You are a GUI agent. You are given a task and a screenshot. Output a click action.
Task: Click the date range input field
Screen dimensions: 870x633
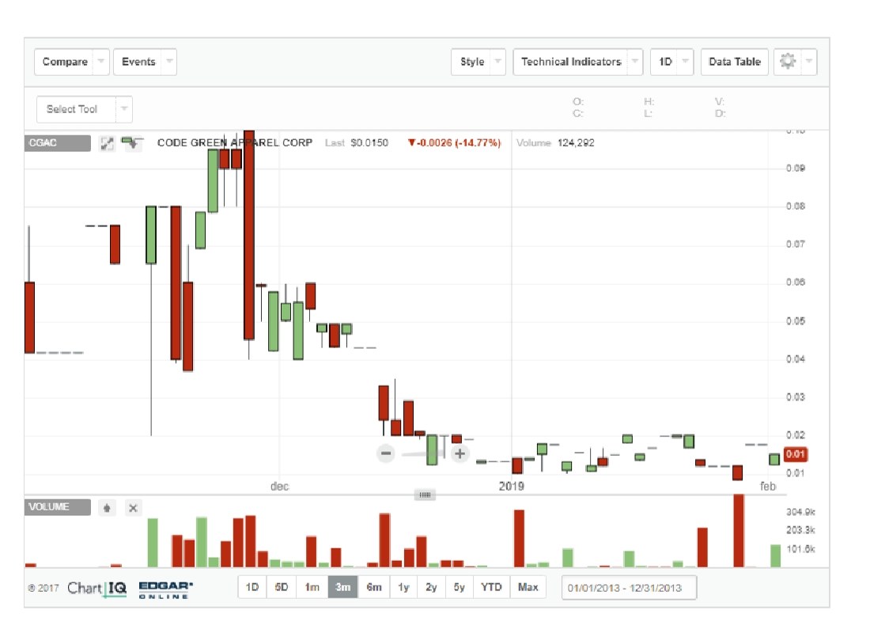point(629,588)
